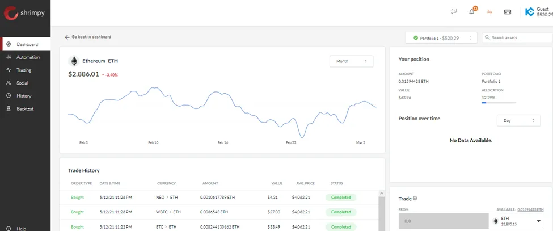
Task: Click the $63.96 position value
Action: [404, 98]
